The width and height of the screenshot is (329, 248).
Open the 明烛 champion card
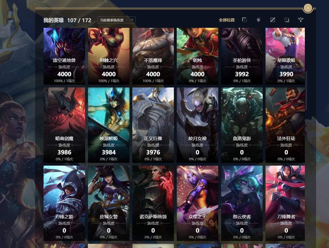pyautogui.click(x=198, y=56)
